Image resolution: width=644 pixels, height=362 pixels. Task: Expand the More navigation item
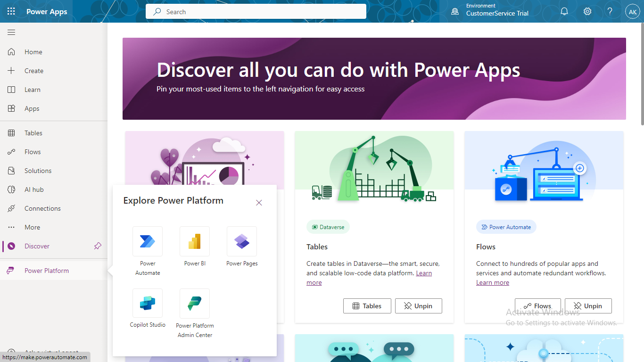32,227
